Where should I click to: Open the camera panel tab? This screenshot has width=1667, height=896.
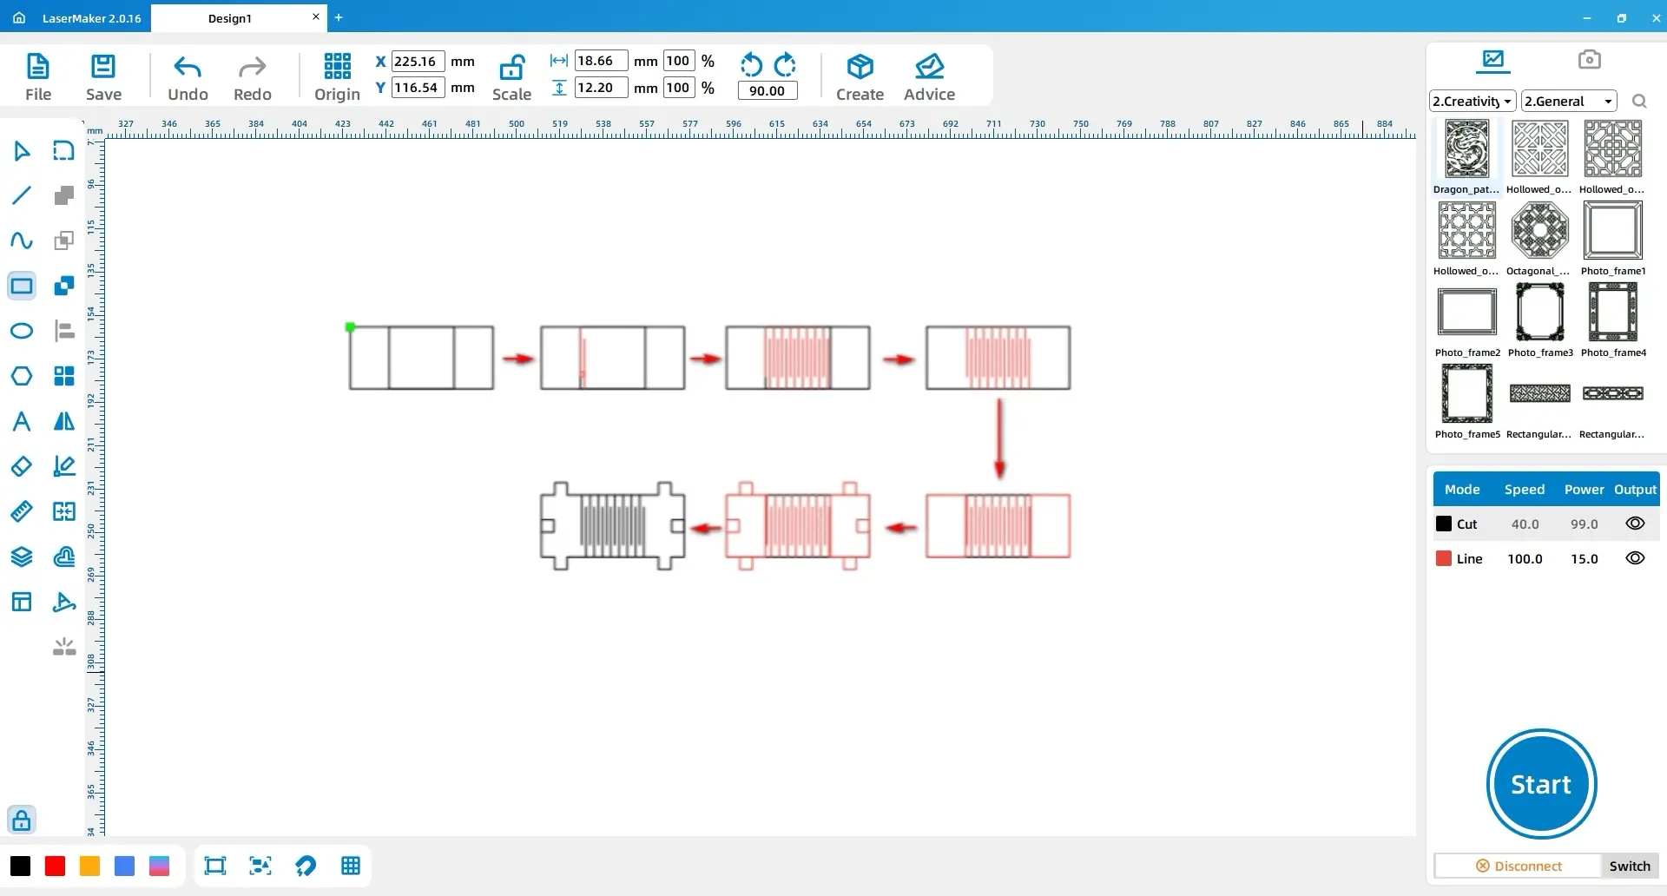pos(1589,59)
